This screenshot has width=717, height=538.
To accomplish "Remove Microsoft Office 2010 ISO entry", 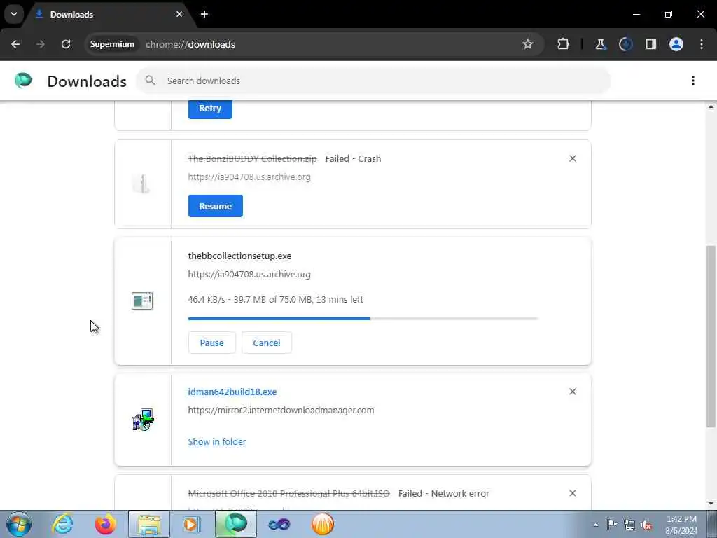I will (573, 494).
